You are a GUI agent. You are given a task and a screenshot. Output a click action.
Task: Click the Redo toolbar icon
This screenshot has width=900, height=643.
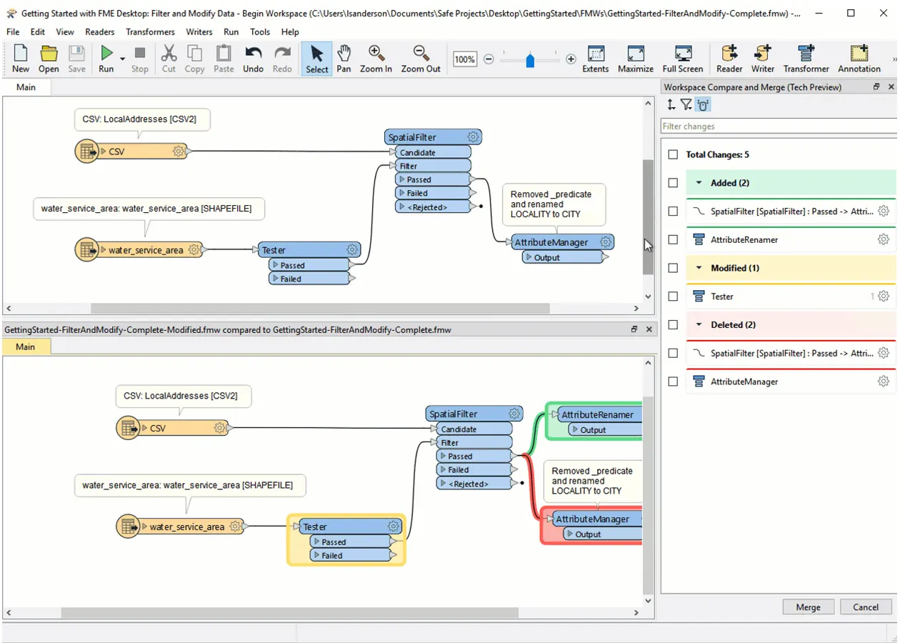pos(282,54)
